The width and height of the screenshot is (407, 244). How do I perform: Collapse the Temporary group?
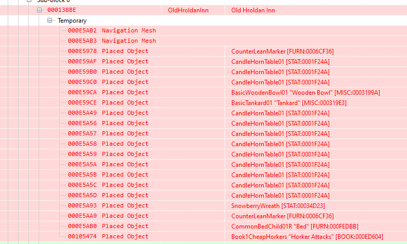[x=50, y=21]
